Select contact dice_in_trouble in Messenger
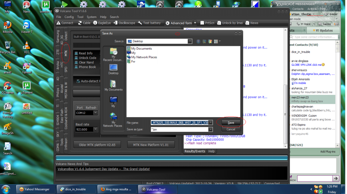The width and height of the screenshot is (347, 194). [301, 52]
